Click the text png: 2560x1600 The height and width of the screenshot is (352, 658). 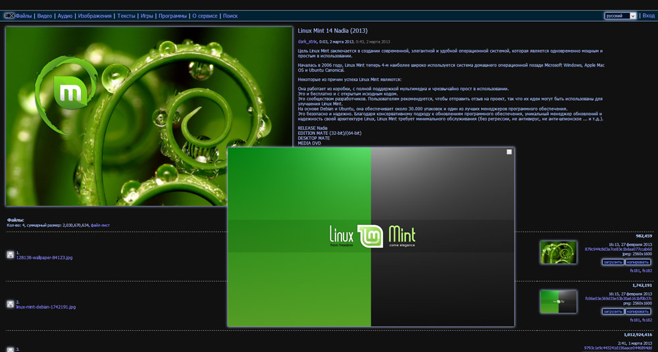tap(638, 303)
